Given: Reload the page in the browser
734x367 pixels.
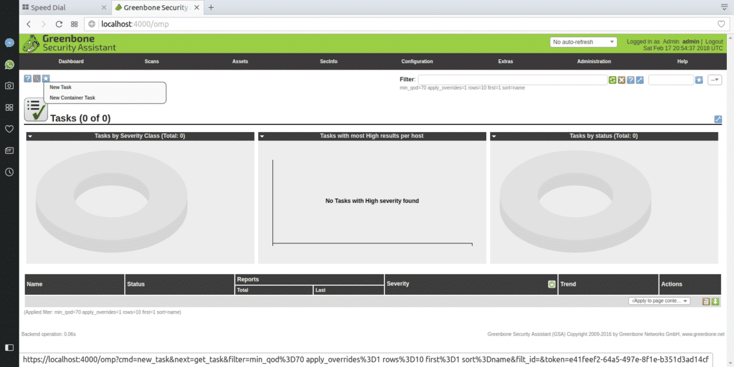Looking at the screenshot, I should (x=59, y=24).
